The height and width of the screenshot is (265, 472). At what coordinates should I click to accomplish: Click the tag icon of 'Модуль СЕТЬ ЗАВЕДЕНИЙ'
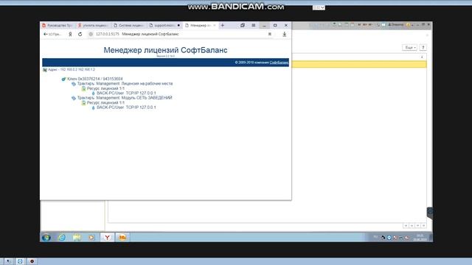click(x=74, y=98)
